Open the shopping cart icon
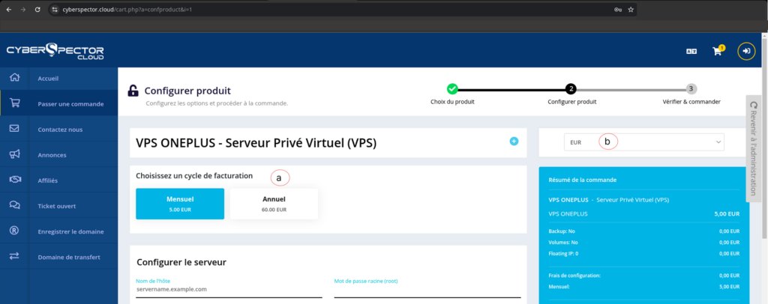The image size is (768, 304). [717, 51]
